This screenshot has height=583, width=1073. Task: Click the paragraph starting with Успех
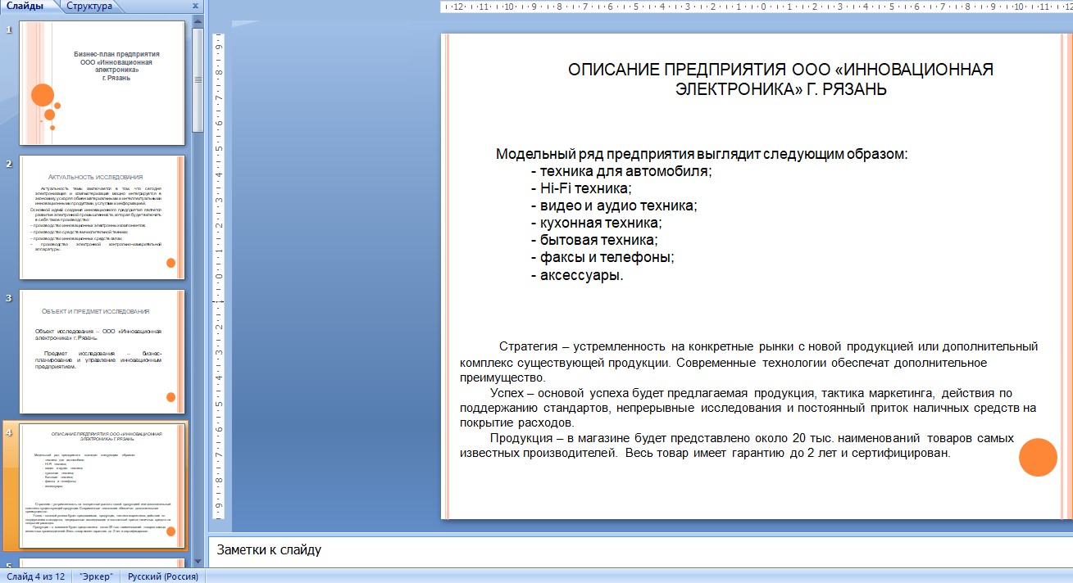click(748, 408)
